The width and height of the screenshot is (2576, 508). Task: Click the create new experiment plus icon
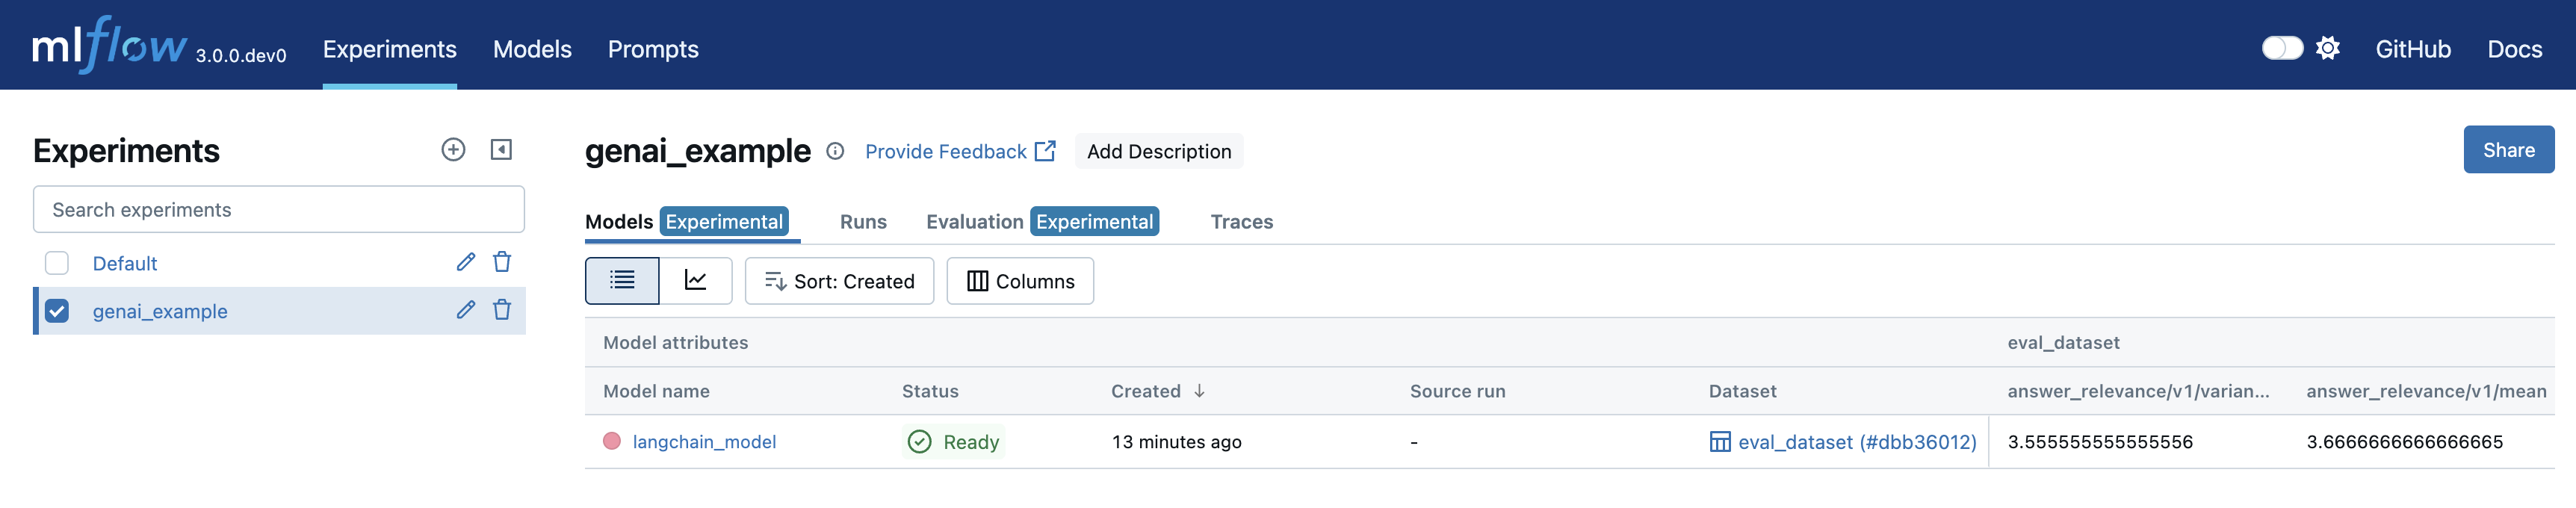453,150
